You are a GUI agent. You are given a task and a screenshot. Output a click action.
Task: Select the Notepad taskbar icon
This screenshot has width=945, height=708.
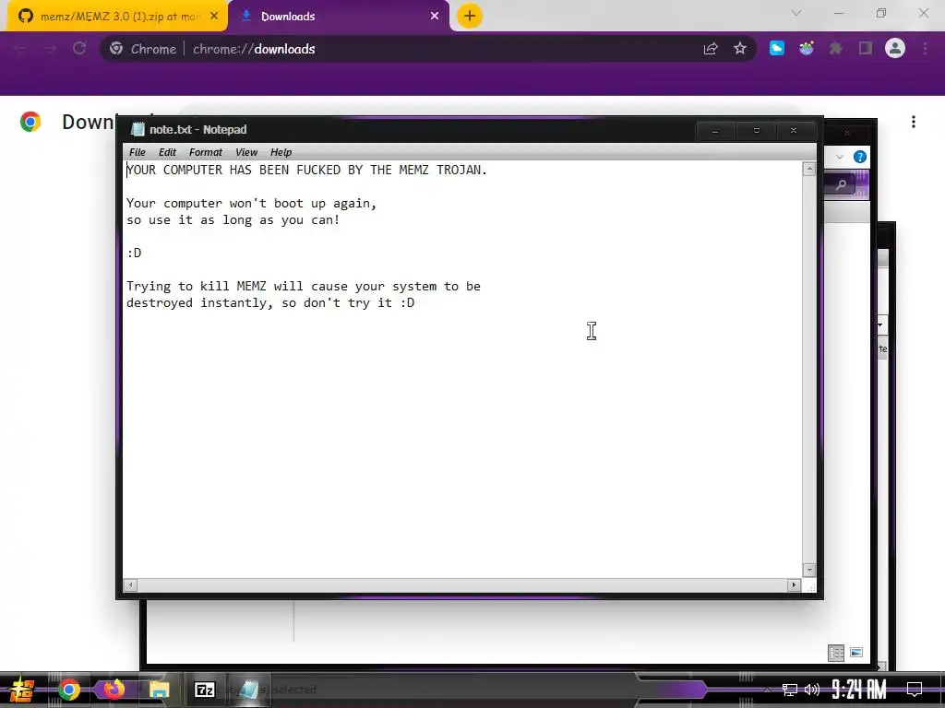tap(248, 690)
